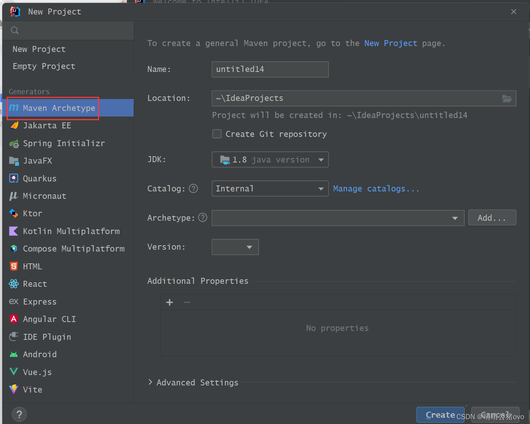Click the Jakarta EE icon

point(14,125)
